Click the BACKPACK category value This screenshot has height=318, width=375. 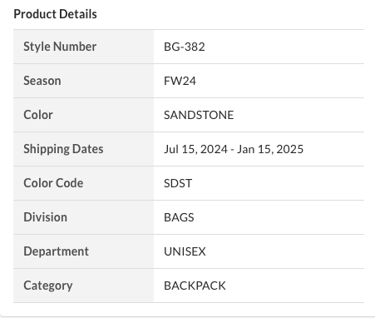195,286
